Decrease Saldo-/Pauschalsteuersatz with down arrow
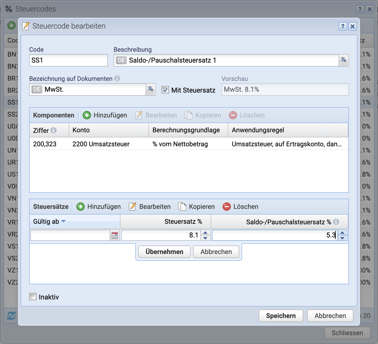Screen dimensions: 378x344 click(x=342, y=237)
